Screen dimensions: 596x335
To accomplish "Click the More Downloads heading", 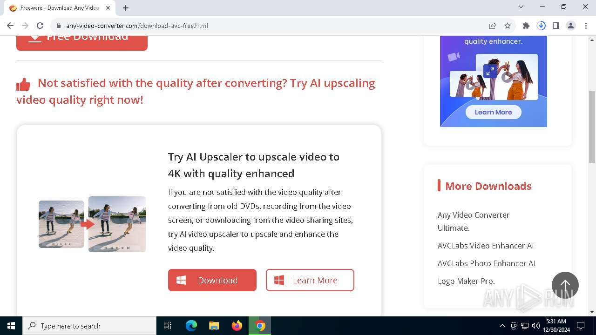I will 488,186.
